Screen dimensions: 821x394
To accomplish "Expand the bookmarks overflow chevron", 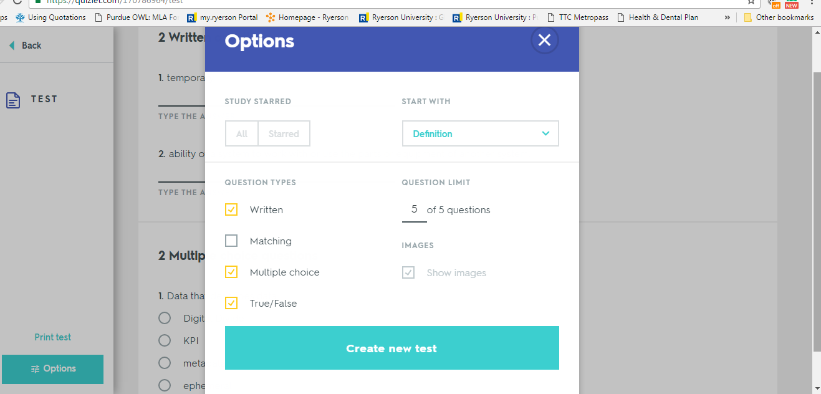I will tap(727, 17).
